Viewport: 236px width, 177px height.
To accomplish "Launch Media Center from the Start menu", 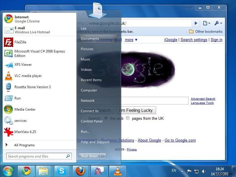I will pyautogui.click(x=25, y=109).
